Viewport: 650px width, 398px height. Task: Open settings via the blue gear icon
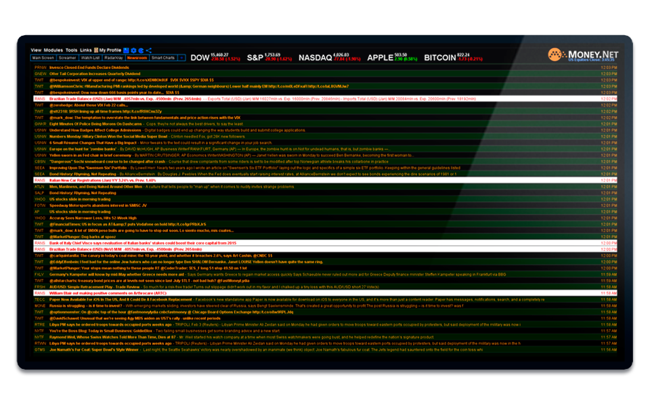point(133,50)
